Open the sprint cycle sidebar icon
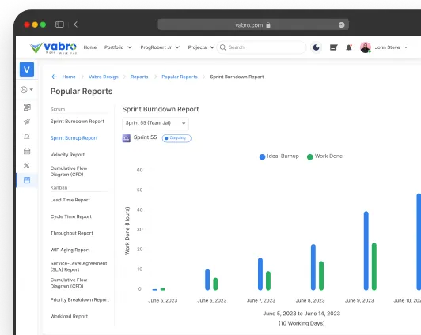Viewport: 421px width, 335px height. [x=27, y=137]
